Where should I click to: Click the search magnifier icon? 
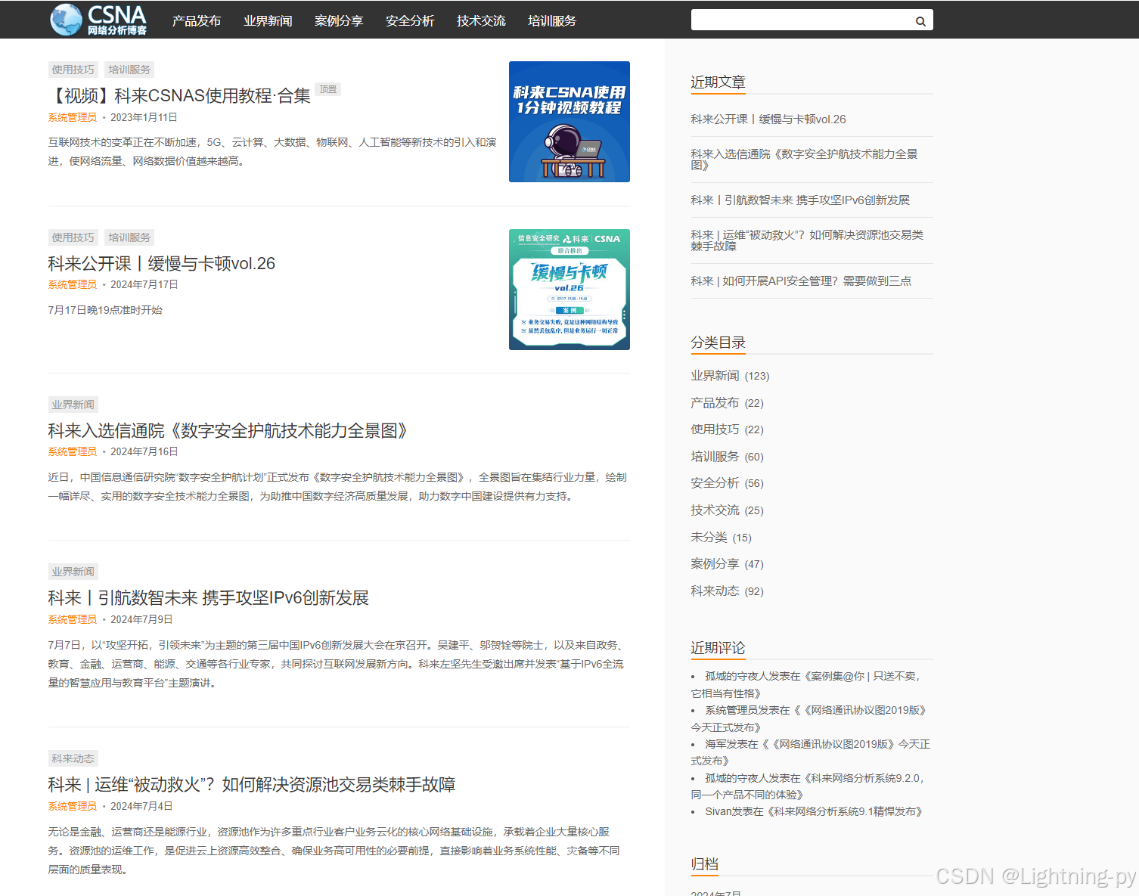[x=920, y=21]
